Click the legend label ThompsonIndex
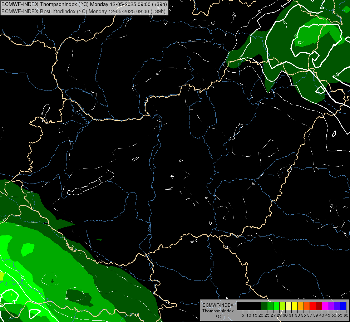Viewport: 350px width, 322px height. (x=218, y=311)
